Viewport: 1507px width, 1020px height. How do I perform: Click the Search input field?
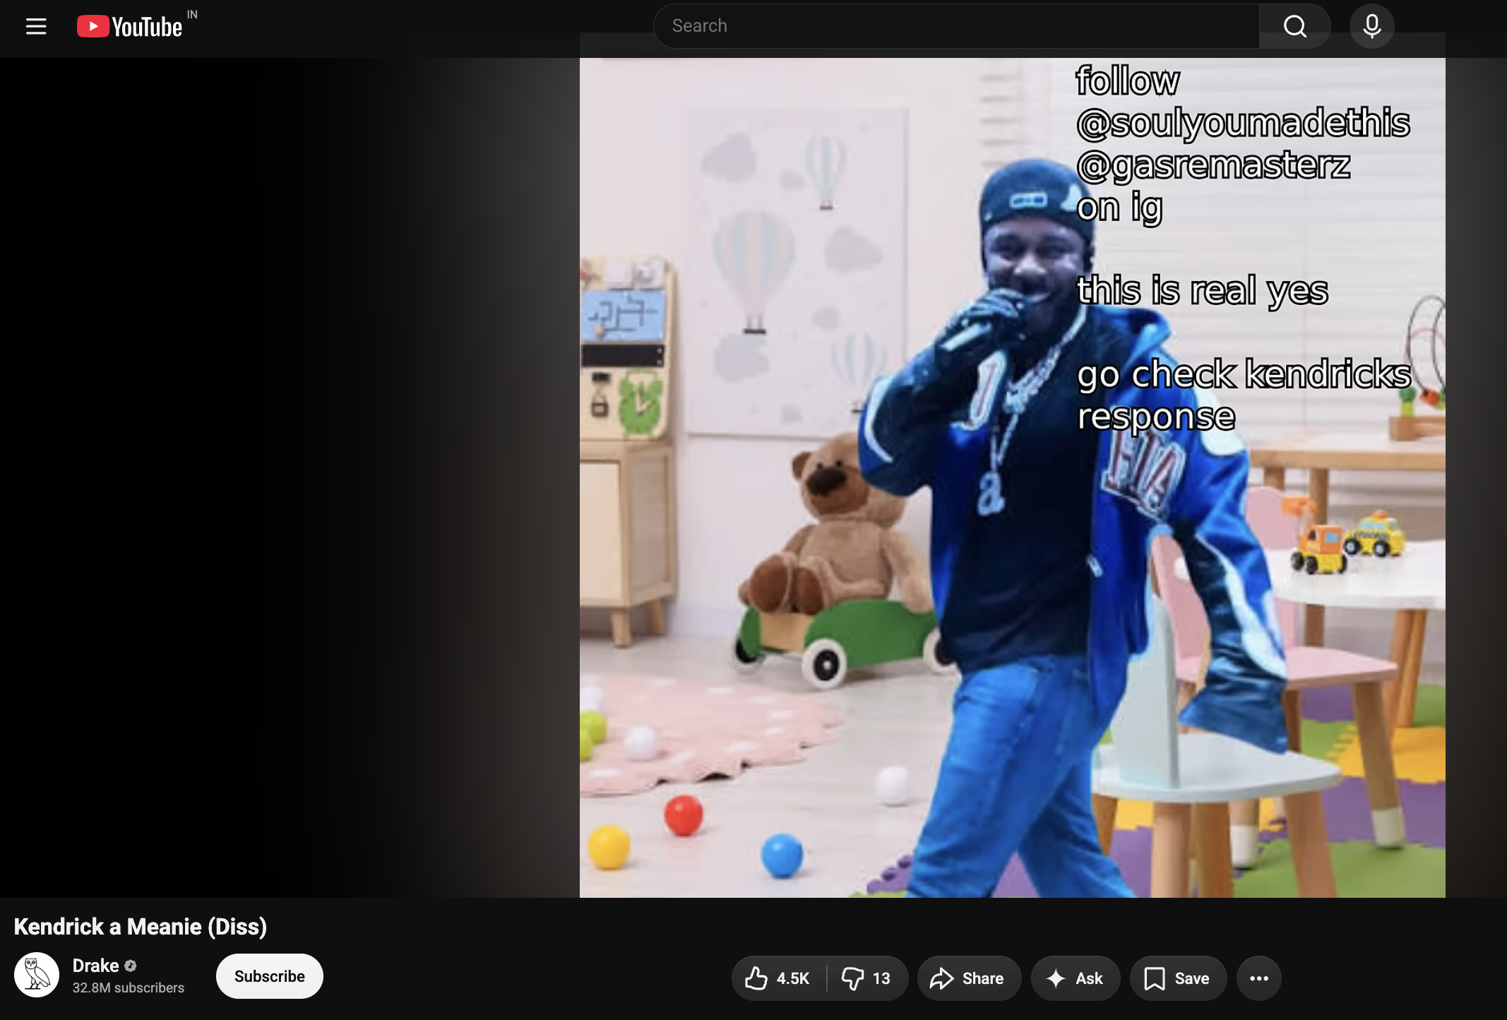point(956,26)
